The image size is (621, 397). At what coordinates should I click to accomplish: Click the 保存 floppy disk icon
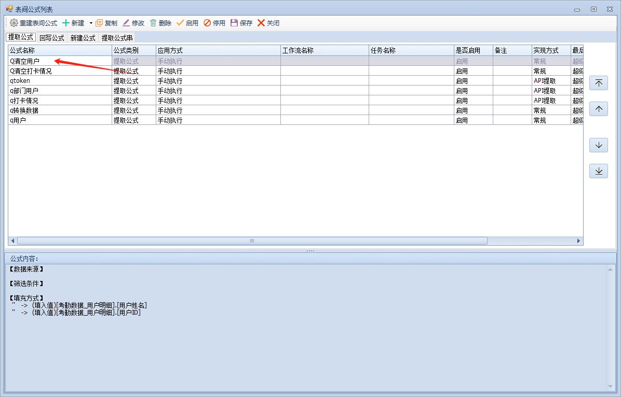click(x=234, y=23)
